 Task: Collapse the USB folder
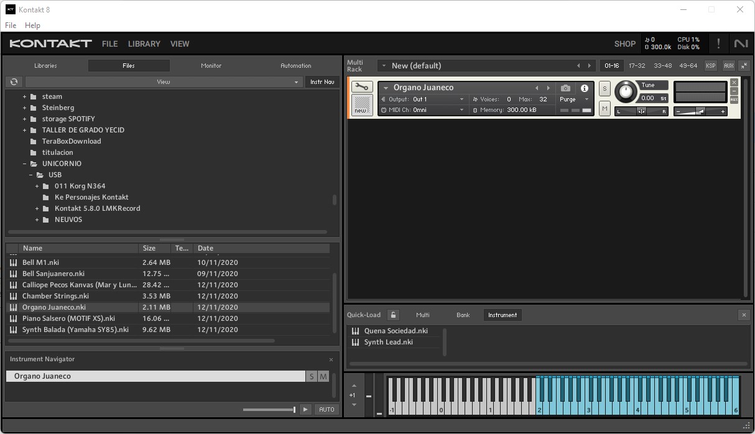click(x=31, y=175)
